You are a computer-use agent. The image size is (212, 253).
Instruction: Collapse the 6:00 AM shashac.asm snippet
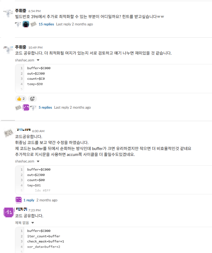(38, 161)
